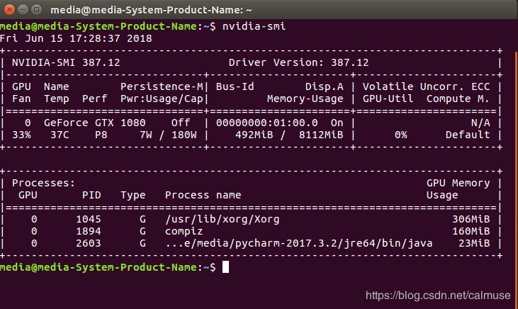Click memory value '160MiB'
518x309 pixels.
click(x=471, y=231)
